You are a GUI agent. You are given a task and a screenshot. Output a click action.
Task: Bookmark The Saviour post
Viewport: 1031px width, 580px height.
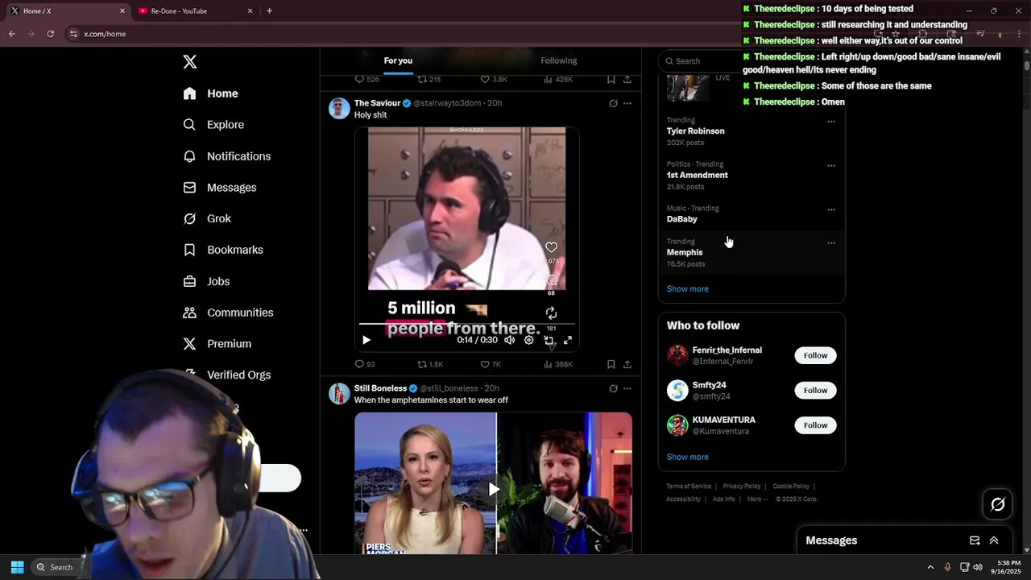coord(611,364)
